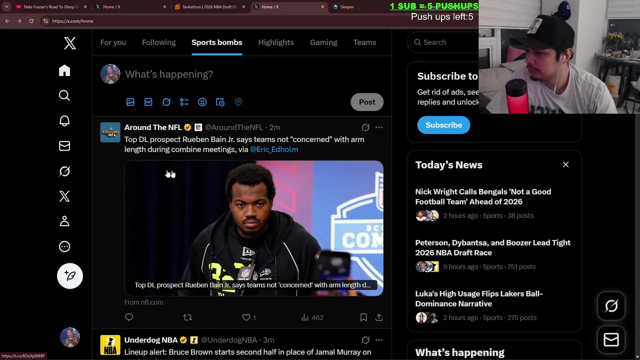Open floating Grok button bottom right
The height and width of the screenshot is (360, 640).
pos(611,306)
